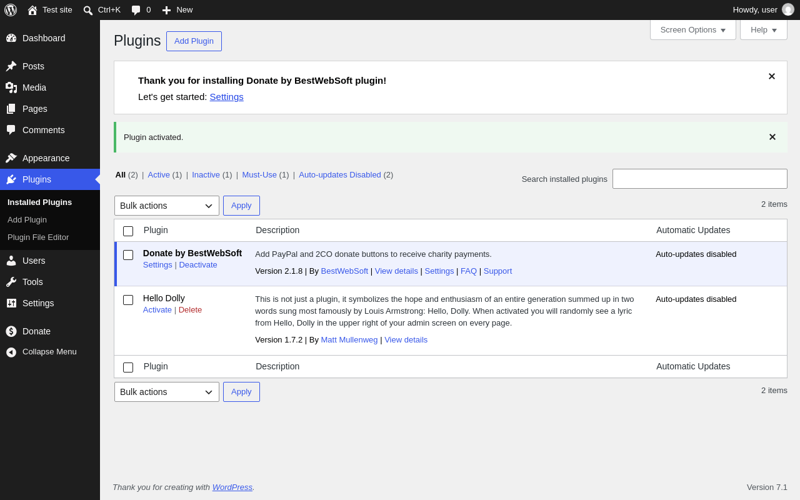The height and width of the screenshot is (500, 800).
Task: Open Plugin File Editor submenu item
Action: tap(38, 237)
